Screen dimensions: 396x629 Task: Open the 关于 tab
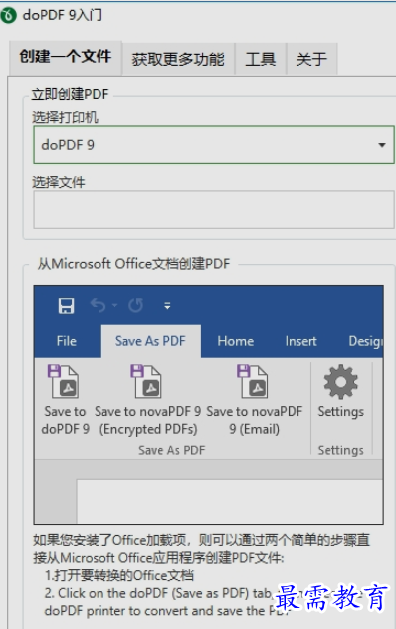(x=311, y=59)
